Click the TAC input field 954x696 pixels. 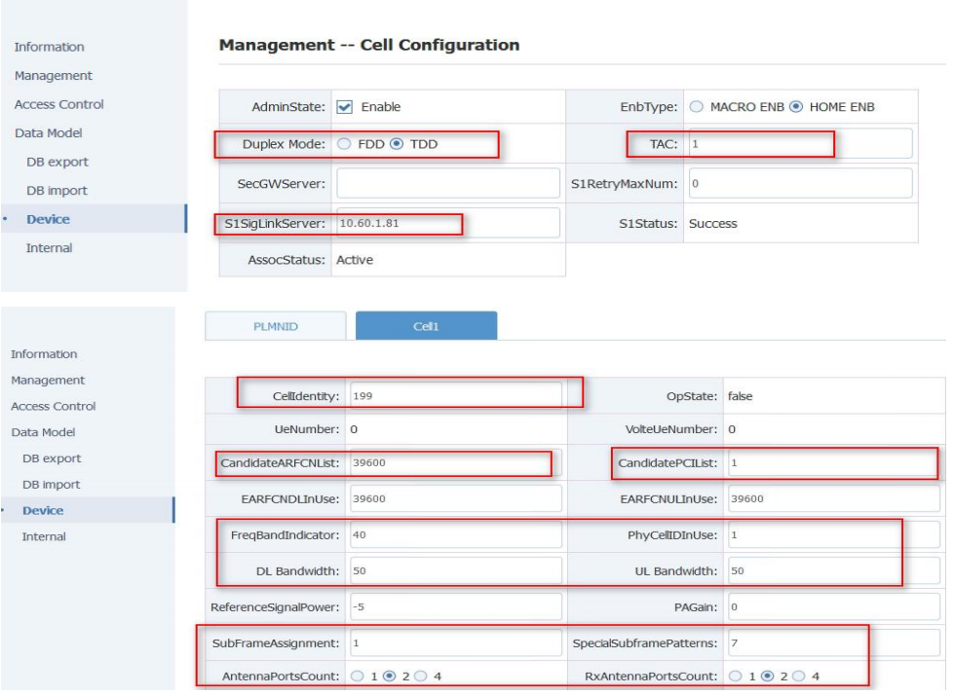tap(798, 144)
